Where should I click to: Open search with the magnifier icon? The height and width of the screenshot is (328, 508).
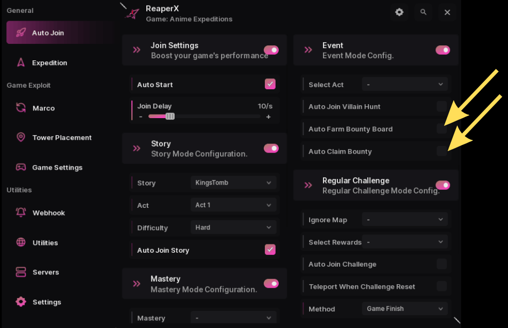[x=423, y=12]
